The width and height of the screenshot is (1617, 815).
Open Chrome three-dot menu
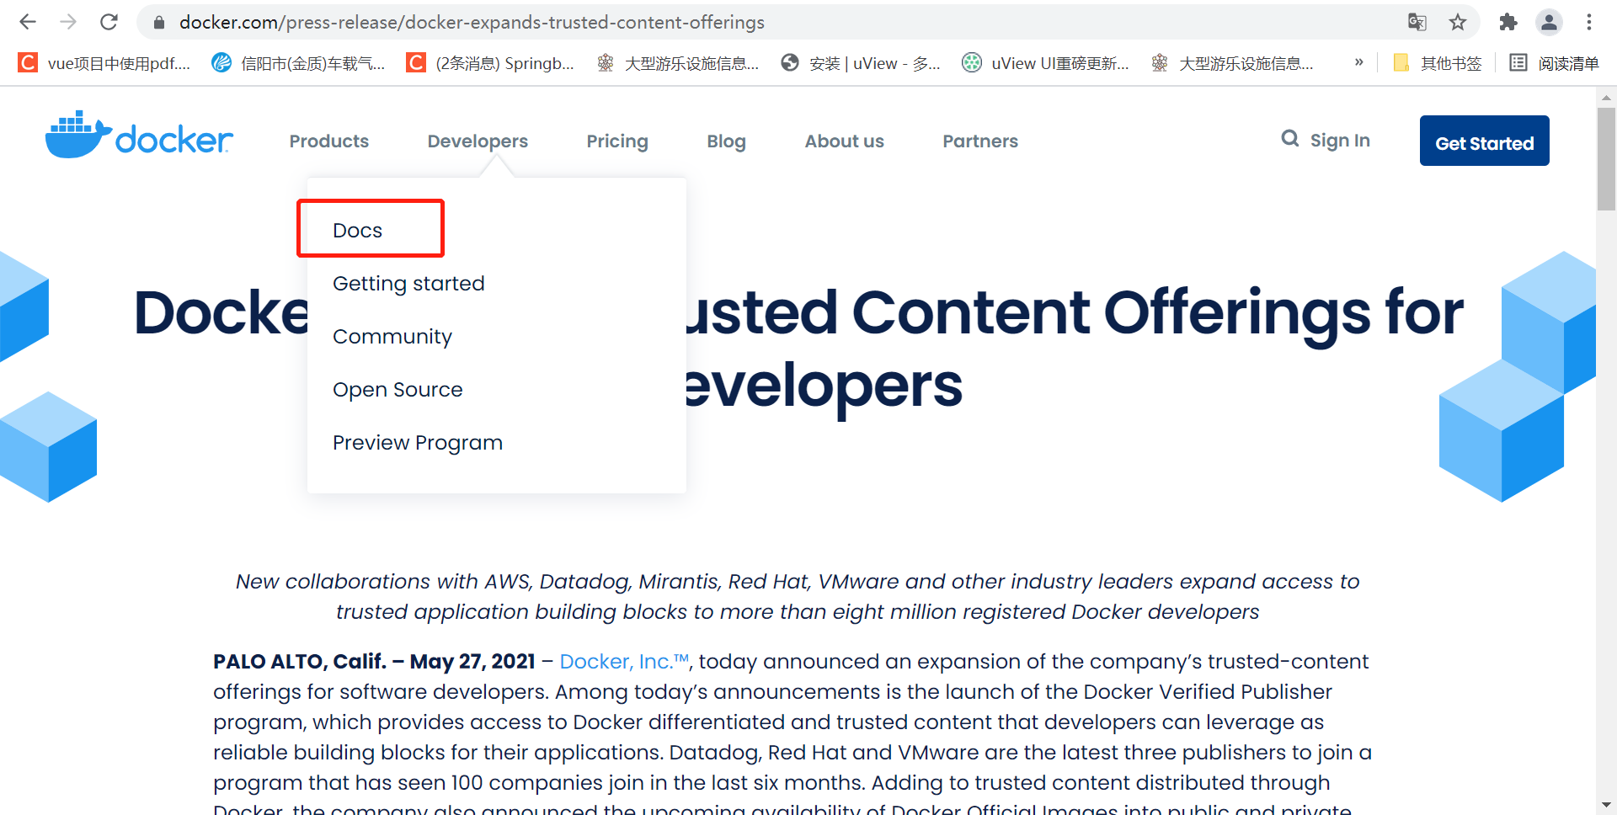(1589, 22)
